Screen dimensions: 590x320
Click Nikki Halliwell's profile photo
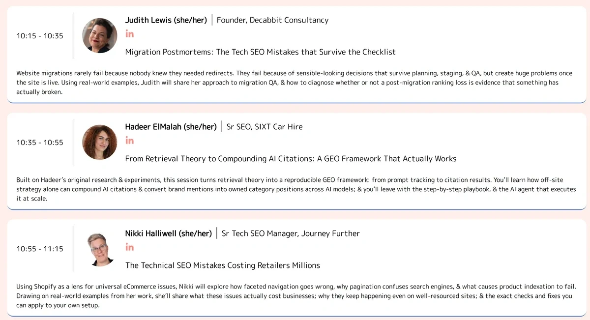(x=100, y=249)
